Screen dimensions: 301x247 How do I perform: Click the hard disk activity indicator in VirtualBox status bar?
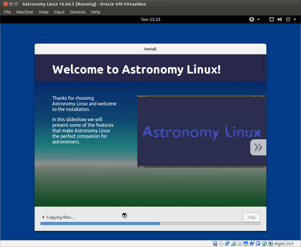click(215, 243)
